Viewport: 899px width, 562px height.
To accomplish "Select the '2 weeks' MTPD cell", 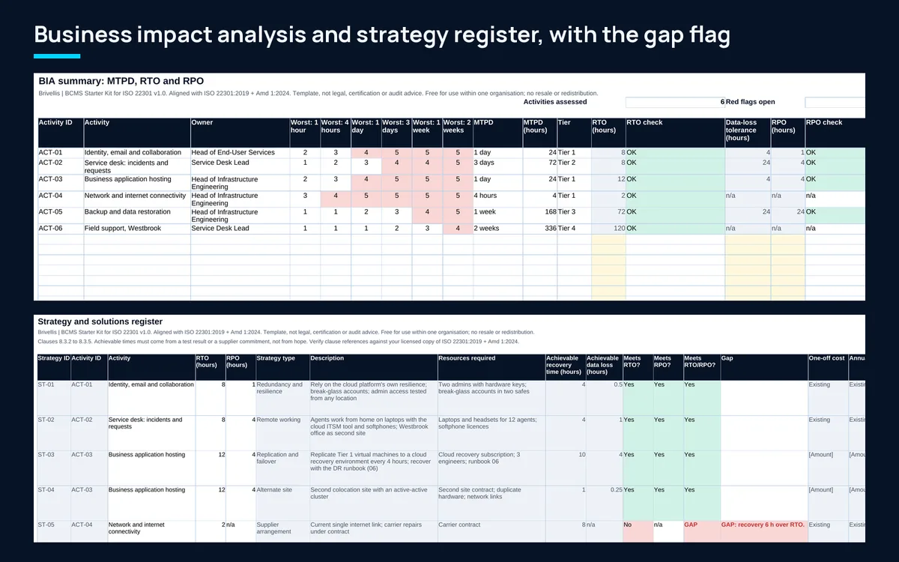I will pyautogui.click(x=497, y=229).
